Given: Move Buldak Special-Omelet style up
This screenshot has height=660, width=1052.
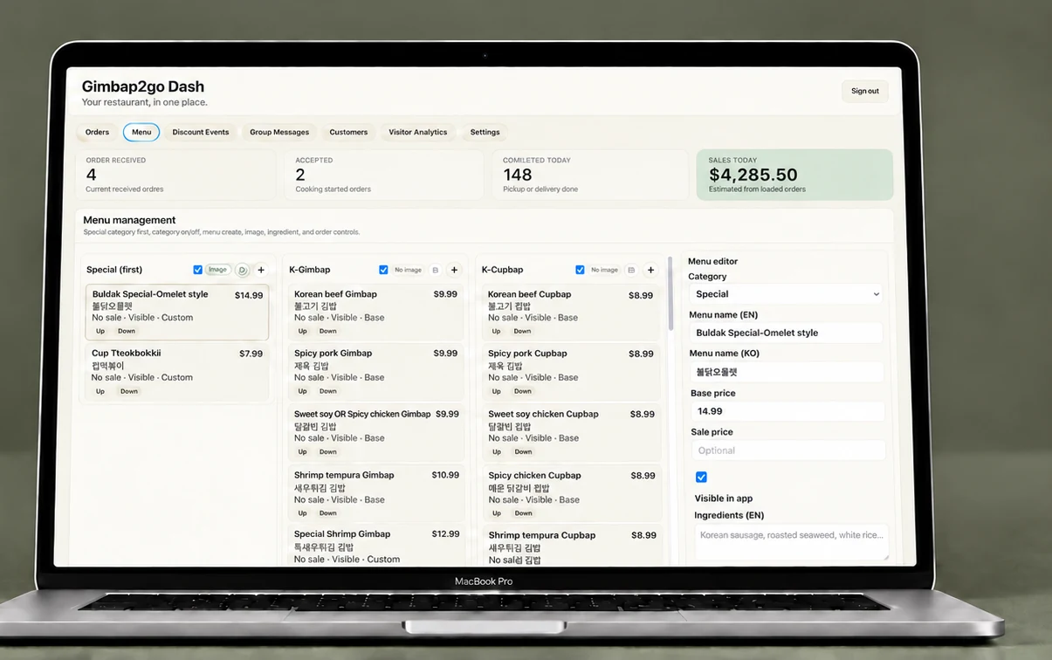Looking at the screenshot, I should tap(100, 331).
